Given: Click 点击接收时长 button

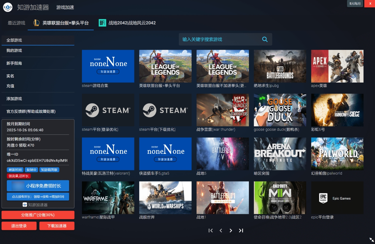Looking at the screenshot, I should (38, 197).
